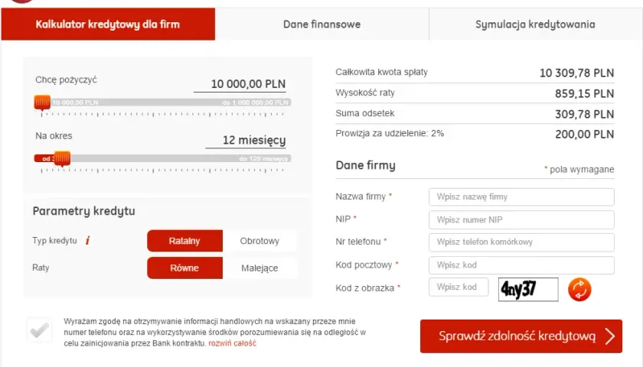
Task: Select Równe installments option
Action: click(x=184, y=268)
